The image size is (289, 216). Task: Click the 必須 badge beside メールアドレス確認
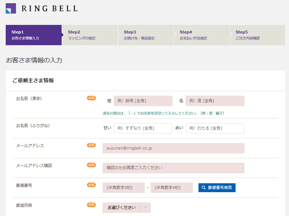(x=91, y=165)
